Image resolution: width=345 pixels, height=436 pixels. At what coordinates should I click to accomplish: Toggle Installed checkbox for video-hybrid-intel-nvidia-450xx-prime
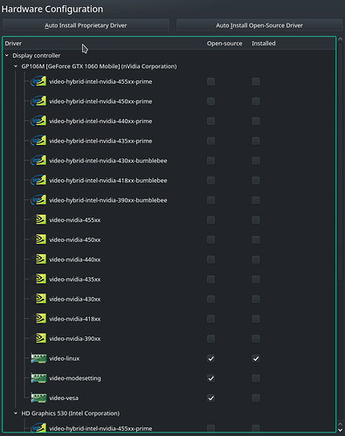[x=256, y=101]
